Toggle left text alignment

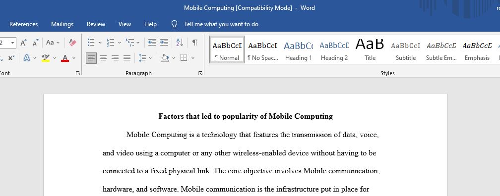(91, 58)
